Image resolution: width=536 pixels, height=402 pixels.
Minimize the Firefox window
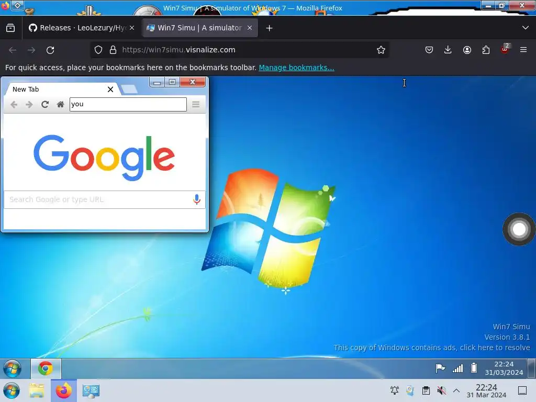(488, 5)
